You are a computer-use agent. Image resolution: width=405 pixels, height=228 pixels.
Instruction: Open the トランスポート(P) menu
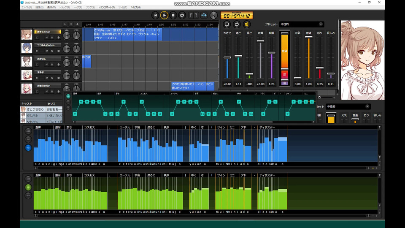point(106,8)
